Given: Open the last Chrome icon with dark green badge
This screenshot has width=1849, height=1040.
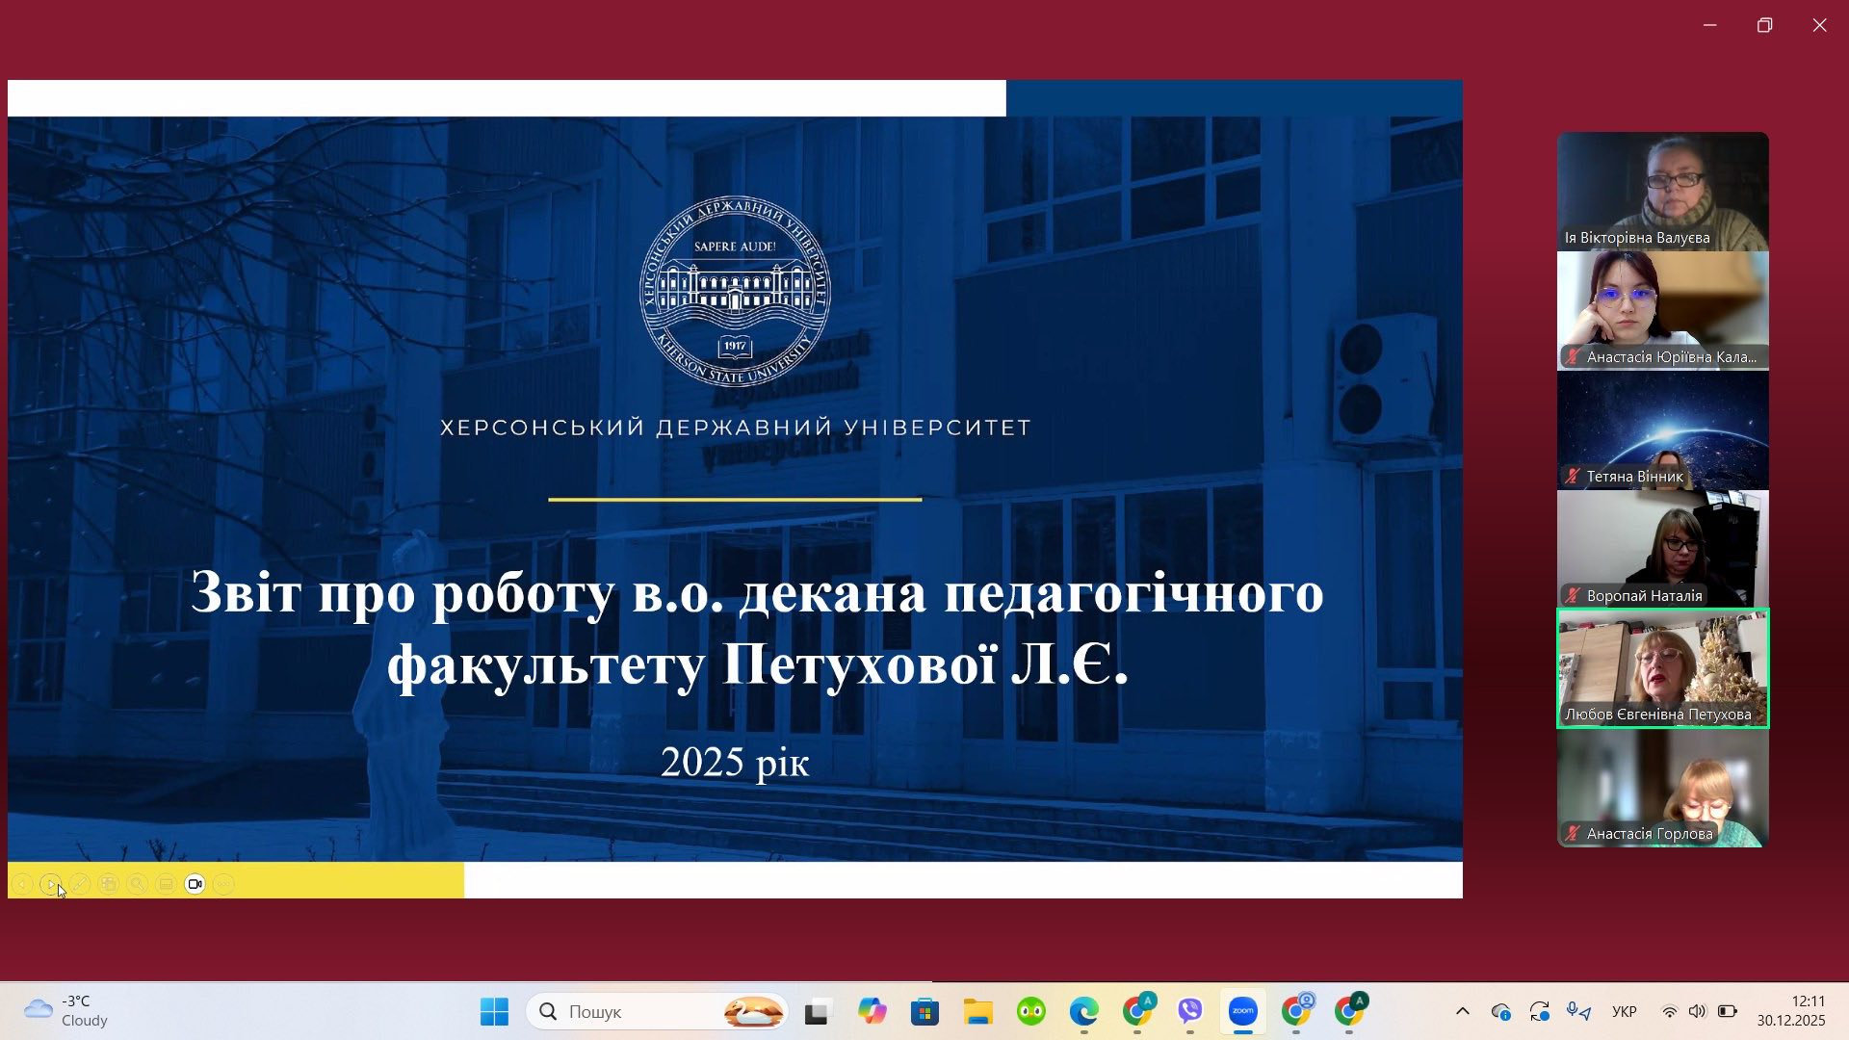Looking at the screenshot, I should coord(1349,1011).
